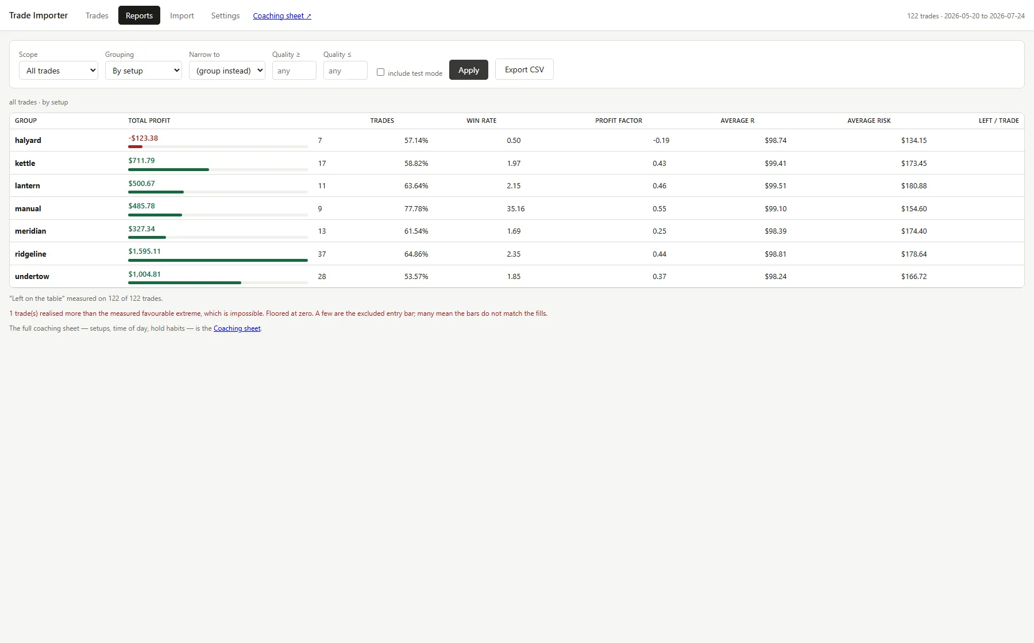1034x643 pixels.
Task: Switch to the Reports tab
Action: 139,16
